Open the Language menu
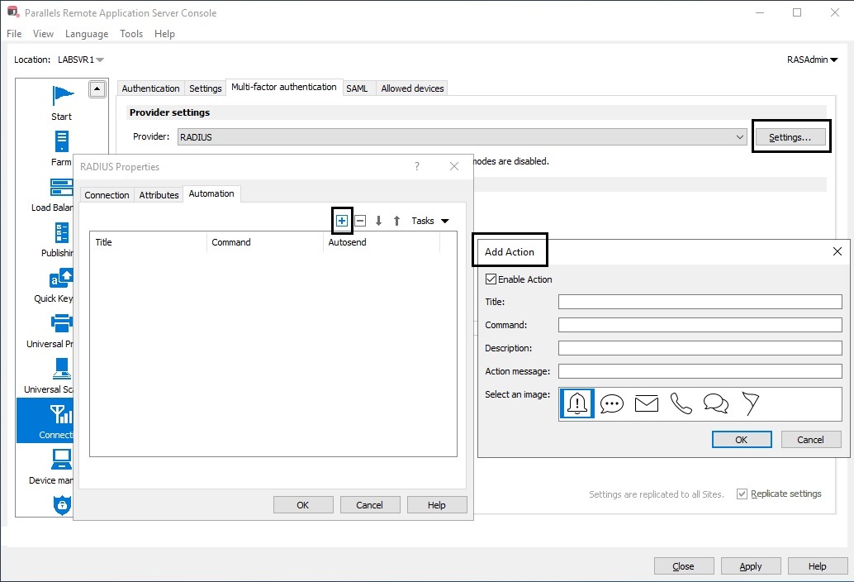This screenshot has height=582, width=854. [x=87, y=34]
